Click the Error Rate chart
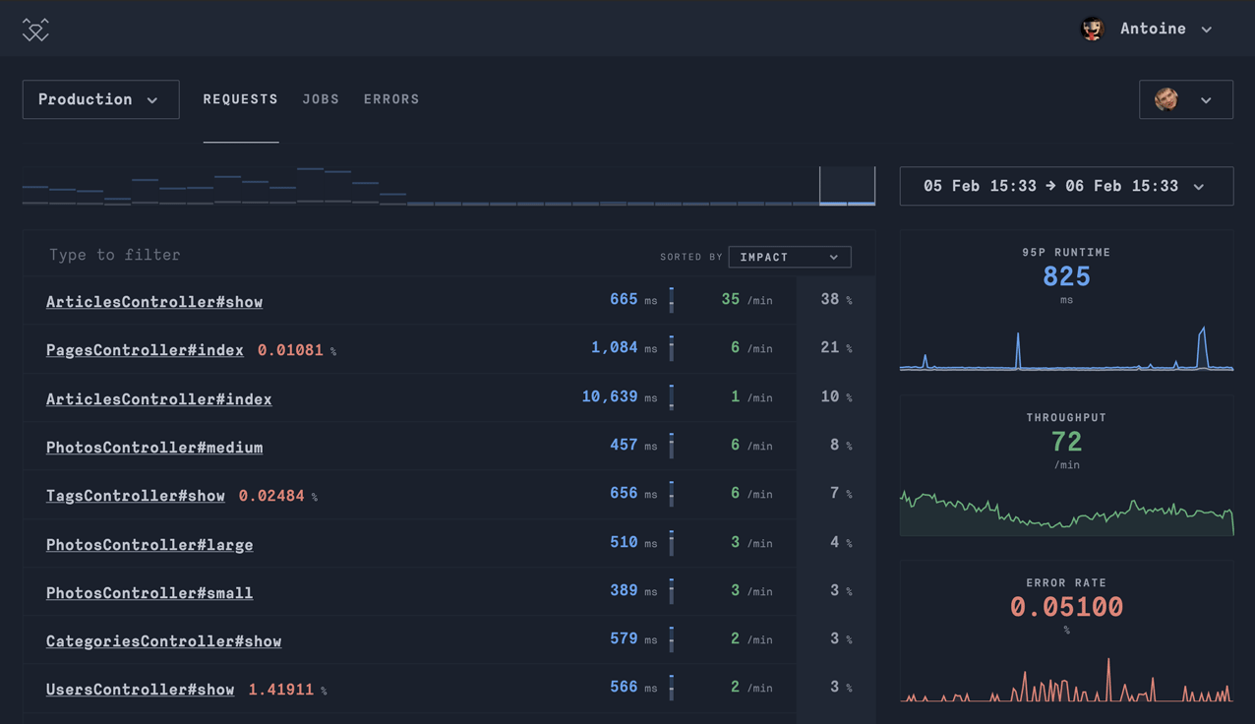The image size is (1255, 724). pos(1066,679)
